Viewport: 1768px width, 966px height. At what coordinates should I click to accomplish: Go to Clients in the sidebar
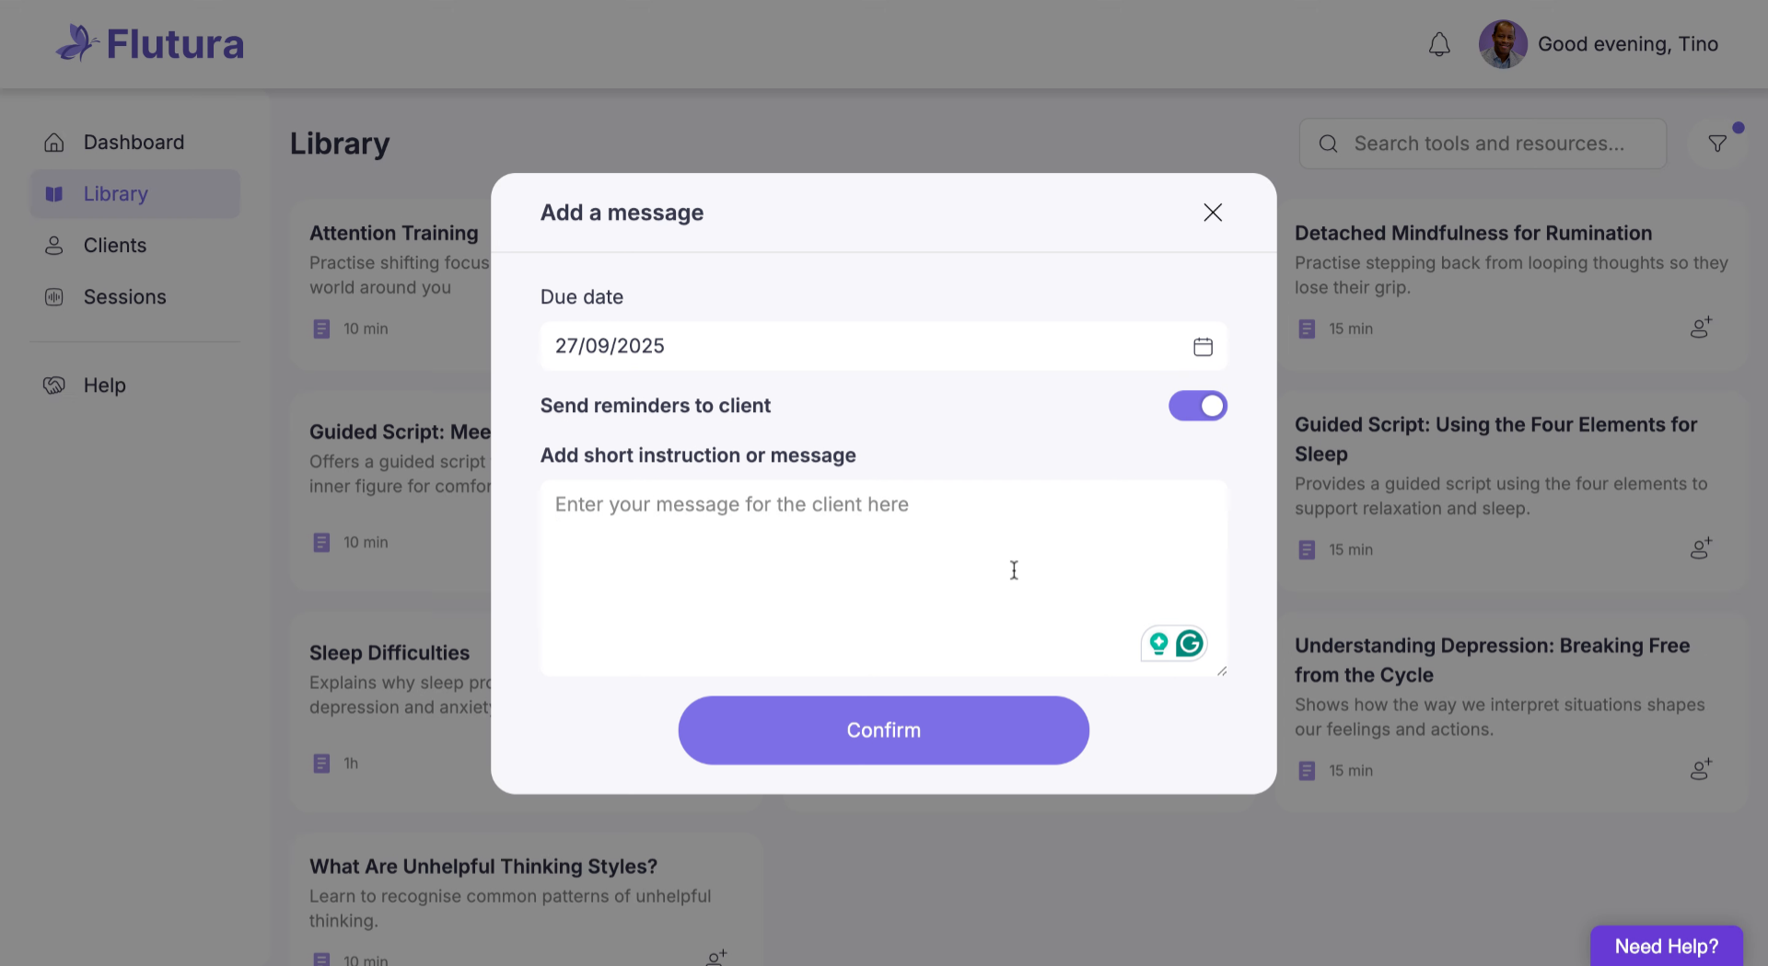pos(114,246)
